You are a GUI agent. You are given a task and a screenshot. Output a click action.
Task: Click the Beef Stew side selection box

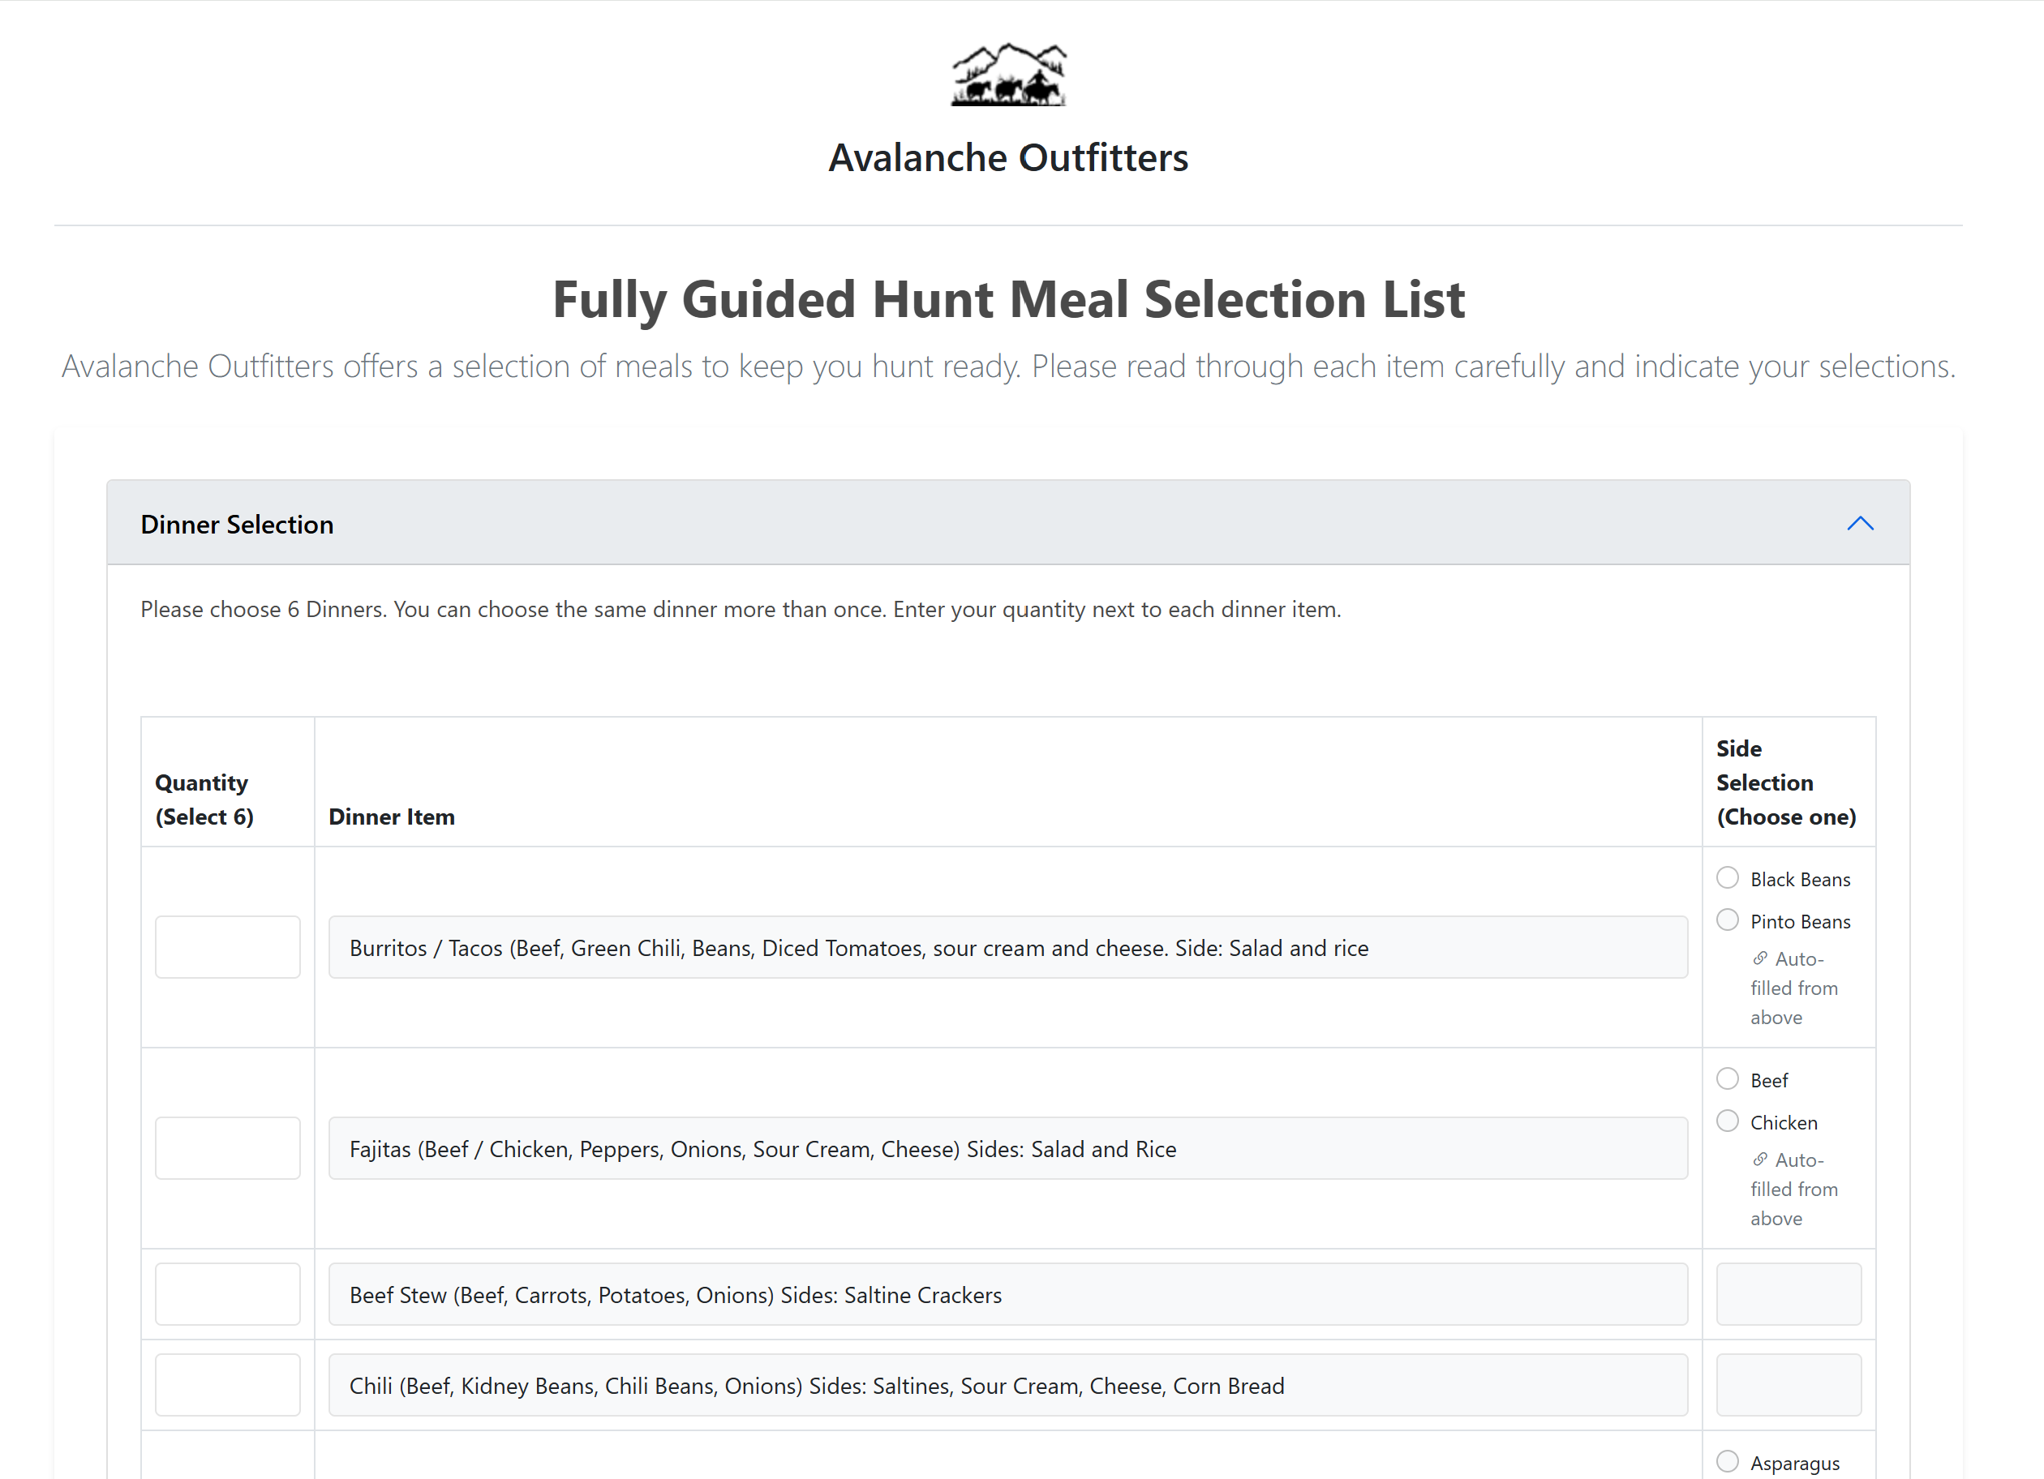point(1788,1293)
